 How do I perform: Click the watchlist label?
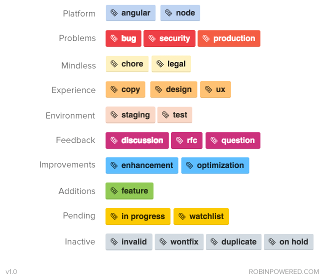[x=201, y=216]
